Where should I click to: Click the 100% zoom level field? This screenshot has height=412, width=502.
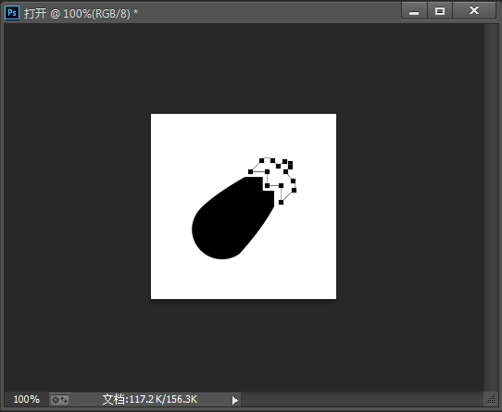click(27, 400)
